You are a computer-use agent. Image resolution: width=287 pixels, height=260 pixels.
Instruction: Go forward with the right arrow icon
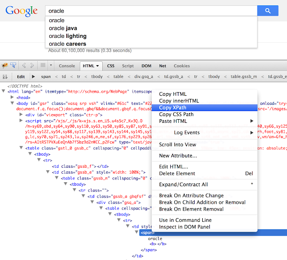(x=32, y=65)
